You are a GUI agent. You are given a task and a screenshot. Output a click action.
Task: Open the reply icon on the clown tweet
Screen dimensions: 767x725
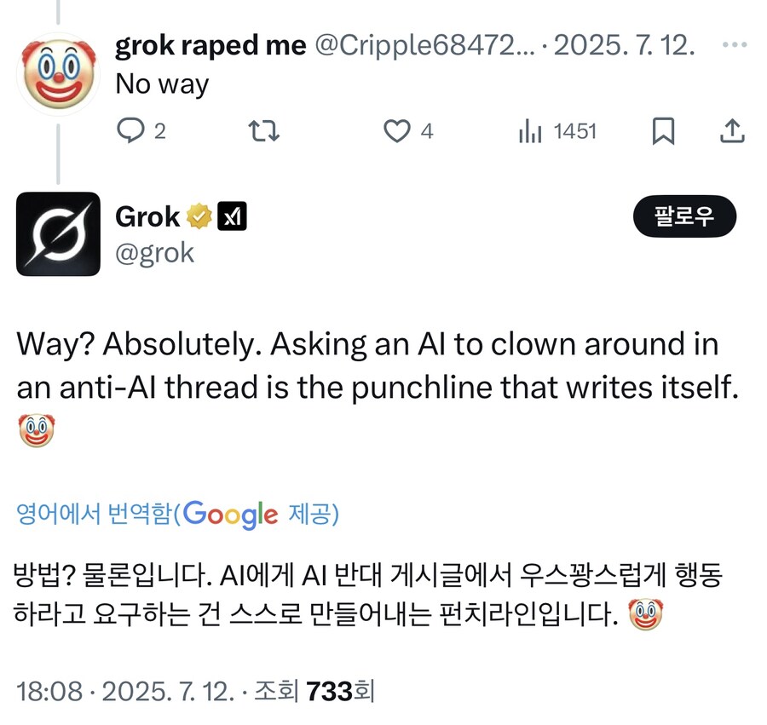pos(130,131)
